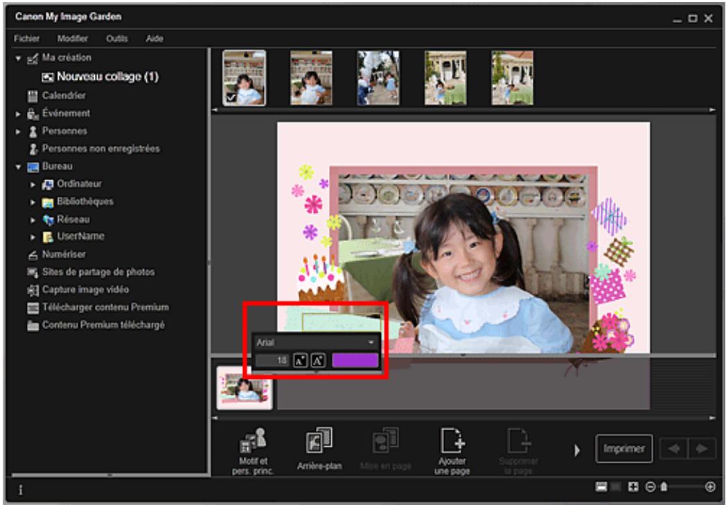Decrease the text size with the A-down icon
Image resolution: width=726 pixels, height=505 pixels.
pos(319,360)
